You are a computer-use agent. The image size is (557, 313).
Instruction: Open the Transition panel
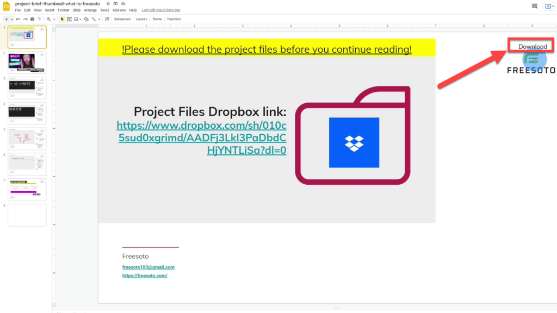point(174,19)
